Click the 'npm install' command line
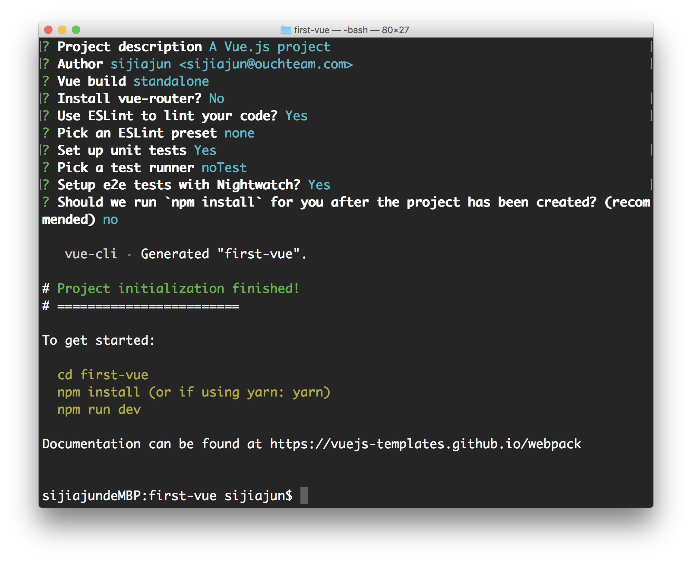This screenshot has width=692, height=563. tap(99, 392)
